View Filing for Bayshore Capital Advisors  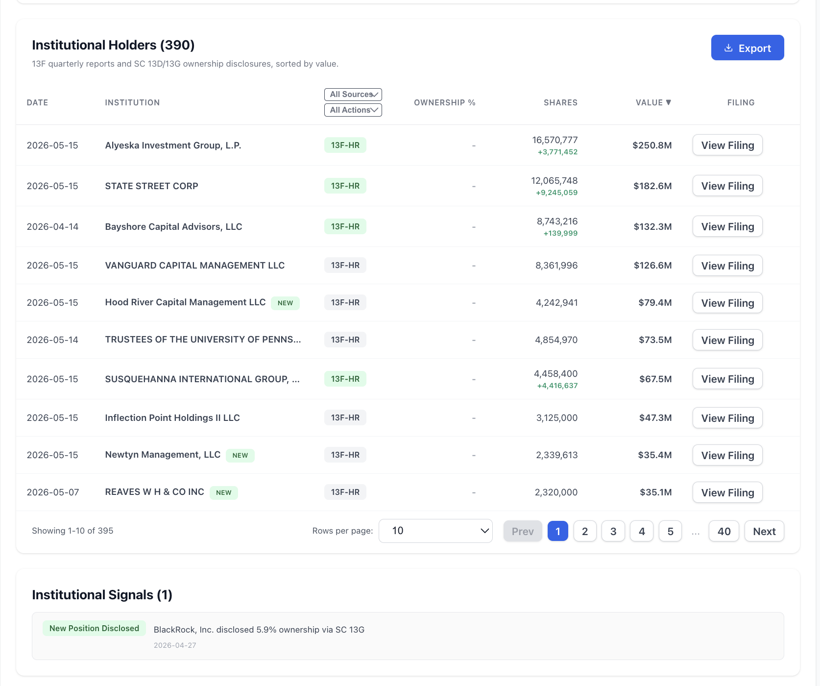tap(727, 226)
